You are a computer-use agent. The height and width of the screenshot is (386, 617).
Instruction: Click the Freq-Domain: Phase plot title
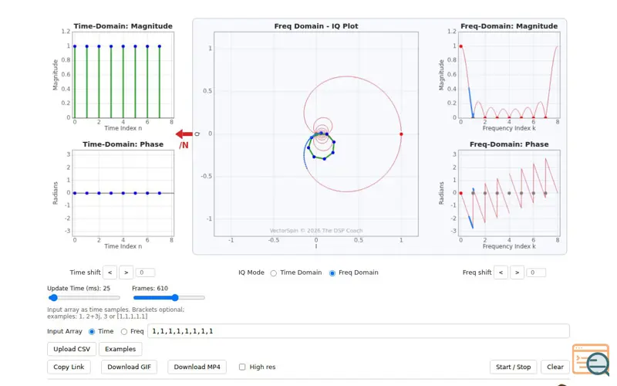pos(509,144)
